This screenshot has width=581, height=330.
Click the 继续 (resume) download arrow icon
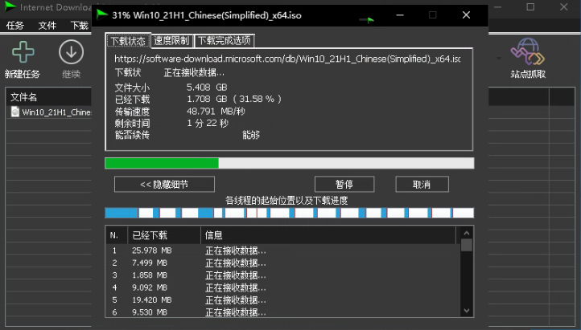point(71,53)
